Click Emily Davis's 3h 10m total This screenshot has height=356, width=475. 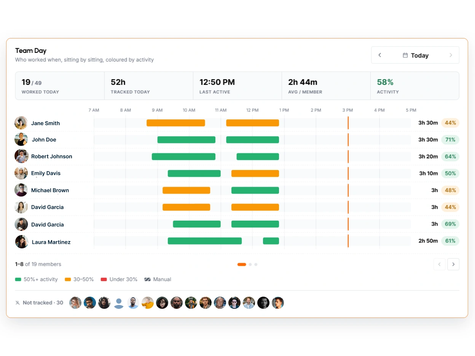(x=429, y=173)
